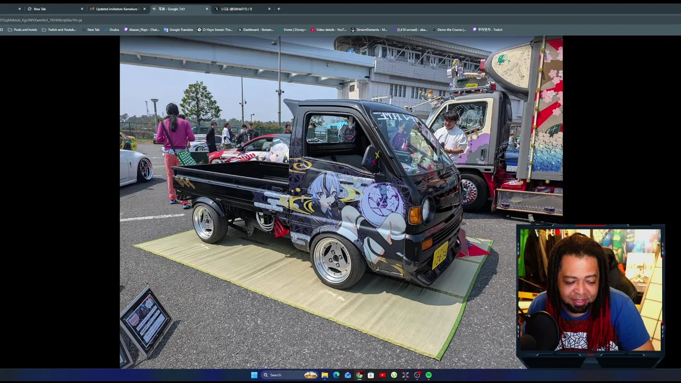The width and height of the screenshot is (681, 383).
Task: Switch to the first New Tab browser tab
Action: click(55, 9)
